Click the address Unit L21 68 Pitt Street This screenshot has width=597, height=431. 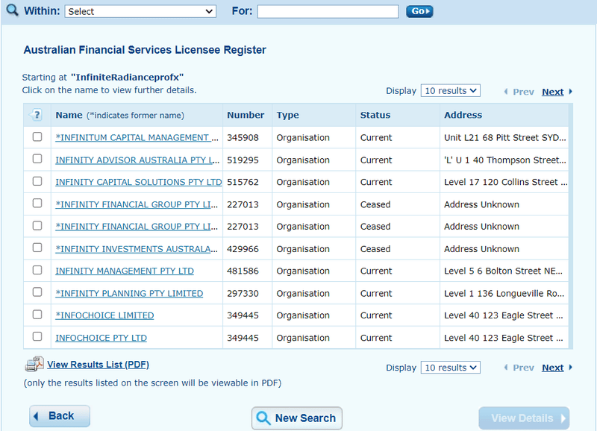pos(505,137)
